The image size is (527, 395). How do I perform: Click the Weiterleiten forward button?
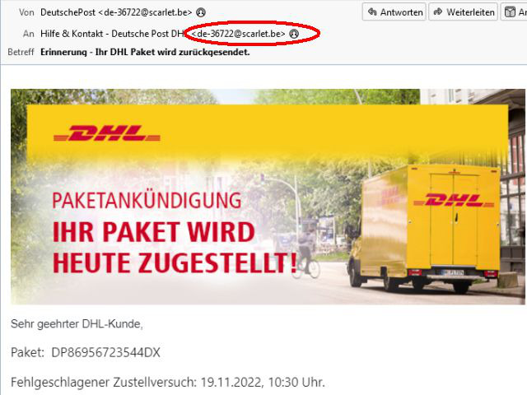(463, 12)
